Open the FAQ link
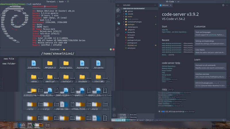This screenshot has width=230, height=129. coord(163,73)
